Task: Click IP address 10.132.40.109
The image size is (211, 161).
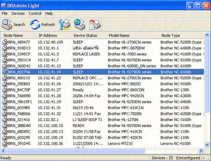Action: pyautogui.click(x=50, y=42)
